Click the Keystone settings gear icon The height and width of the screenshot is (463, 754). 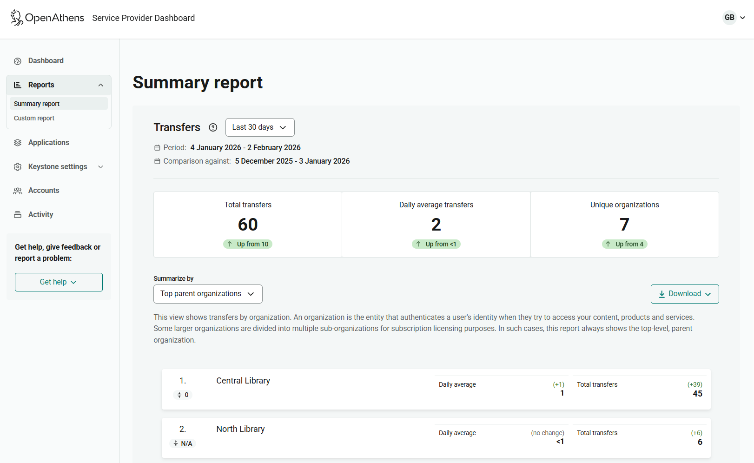coord(18,166)
